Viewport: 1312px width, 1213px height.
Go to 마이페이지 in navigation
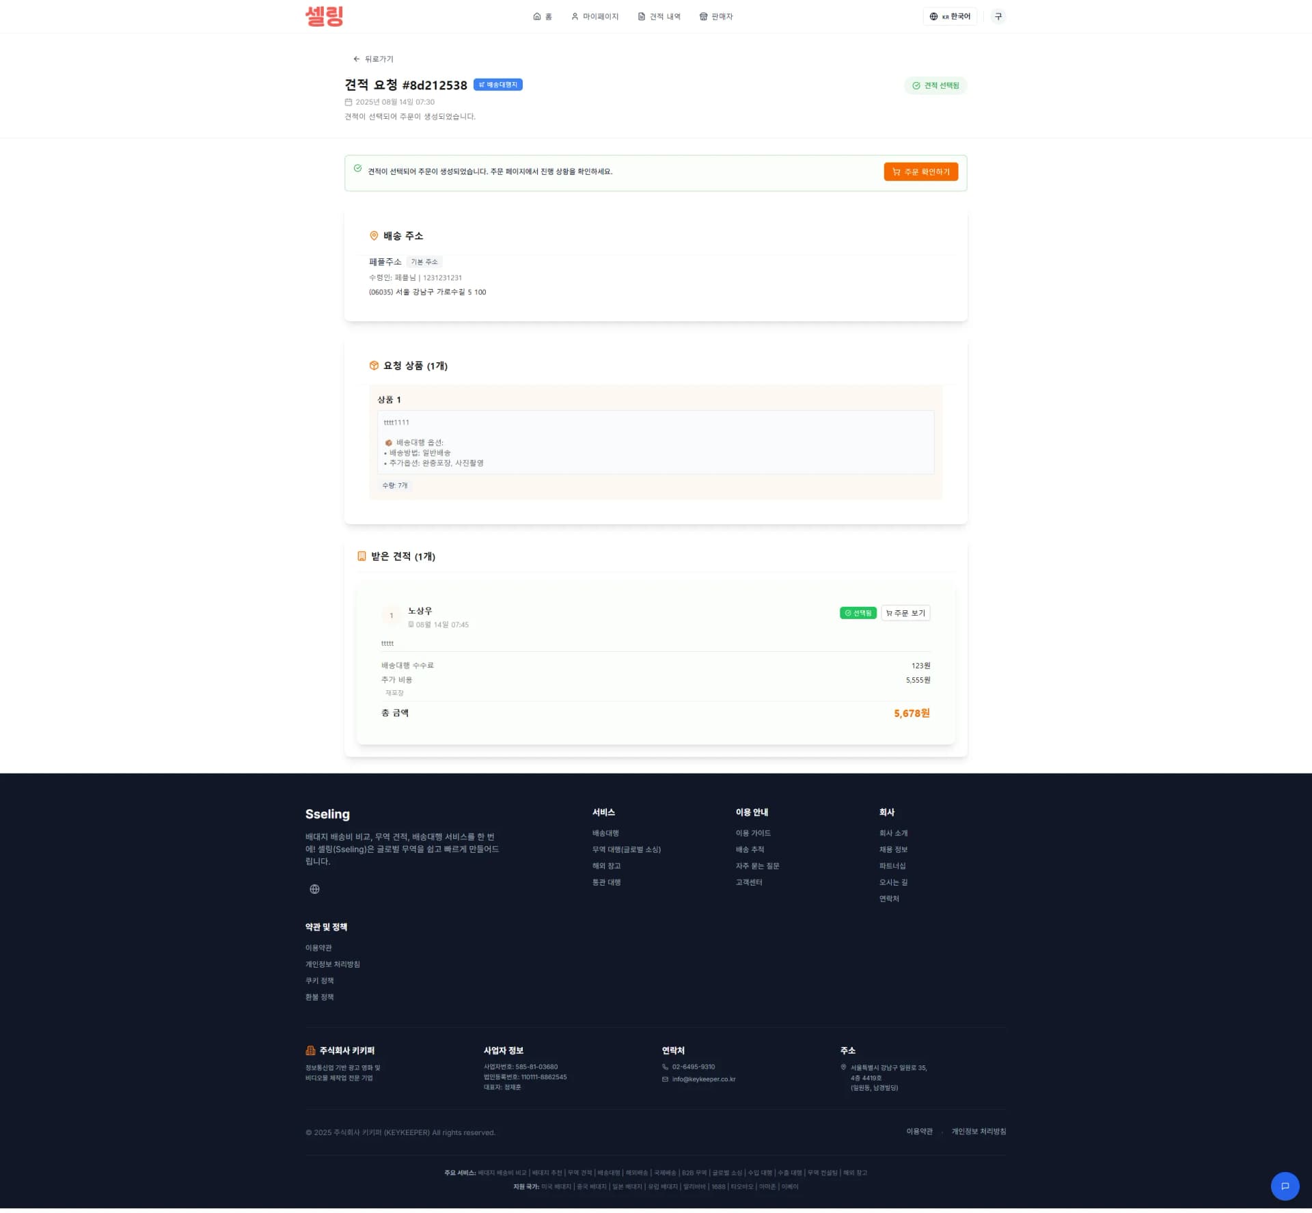click(594, 16)
